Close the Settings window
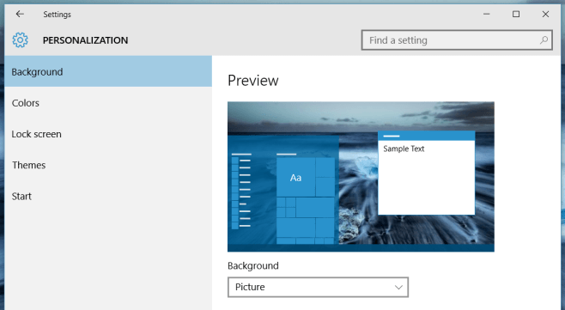 (545, 14)
